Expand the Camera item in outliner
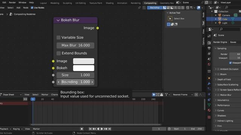 (x=216, y=15)
